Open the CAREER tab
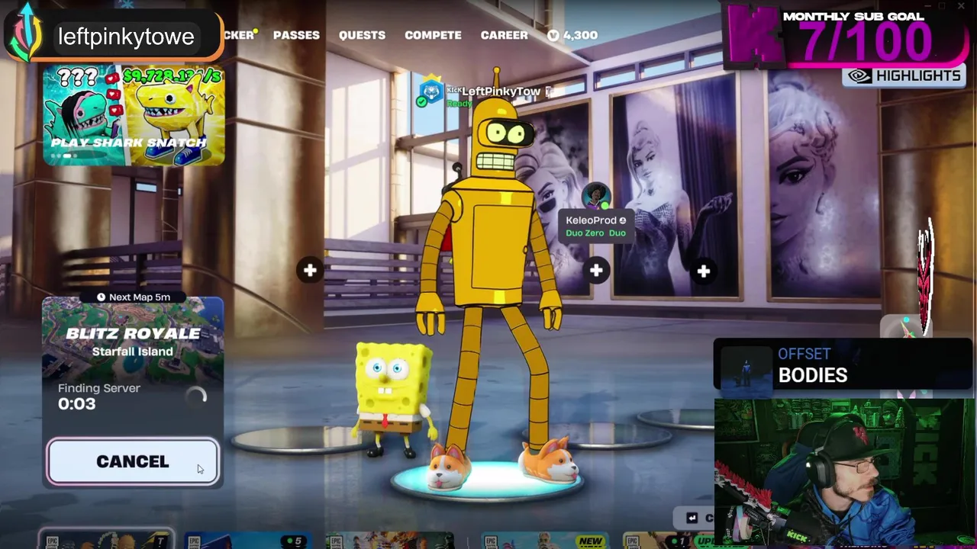 point(504,35)
